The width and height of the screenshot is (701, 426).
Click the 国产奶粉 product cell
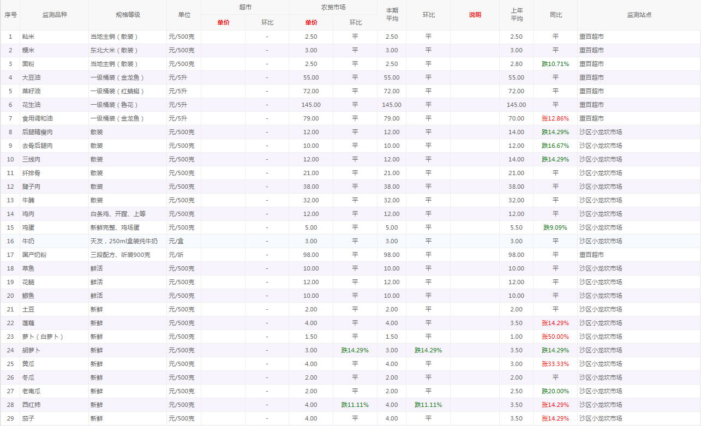tap(34, 255)
